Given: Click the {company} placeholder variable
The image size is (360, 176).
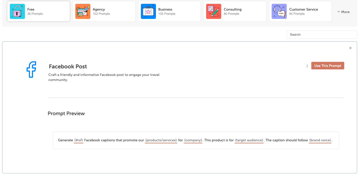Looking at the screenshot, I should coord(193,140).
